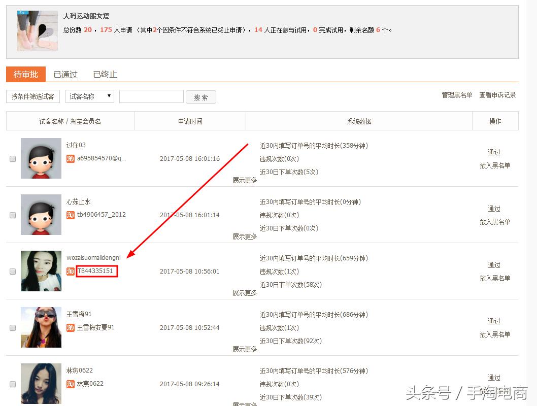Screen dimensions: 537x406
Task: Click the Taobao icon beside 心茹止水
Action: coord(71,215)
